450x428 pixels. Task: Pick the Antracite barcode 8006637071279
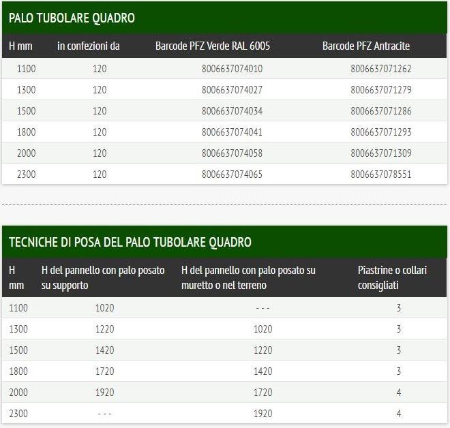point(380,90)
